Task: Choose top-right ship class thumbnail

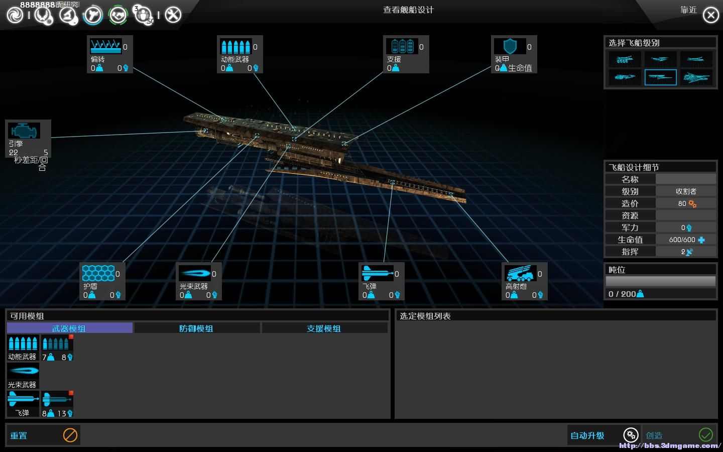Action: tap(696, 59)
